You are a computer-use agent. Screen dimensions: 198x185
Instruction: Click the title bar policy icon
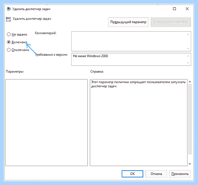pyautogui.click(x=9, y=9)
